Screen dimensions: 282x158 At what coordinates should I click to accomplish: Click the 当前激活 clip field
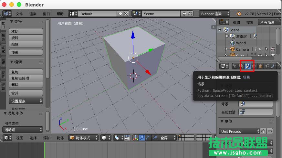point(256,112)
